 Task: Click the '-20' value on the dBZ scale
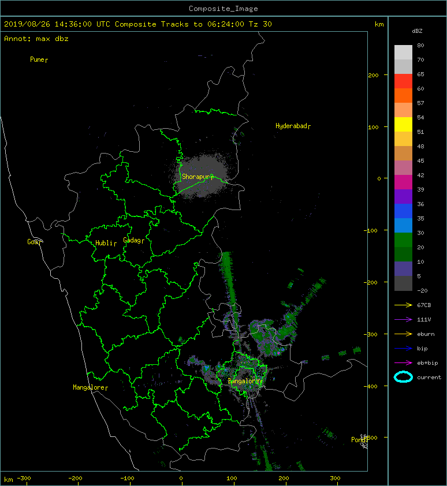(422, 291)
